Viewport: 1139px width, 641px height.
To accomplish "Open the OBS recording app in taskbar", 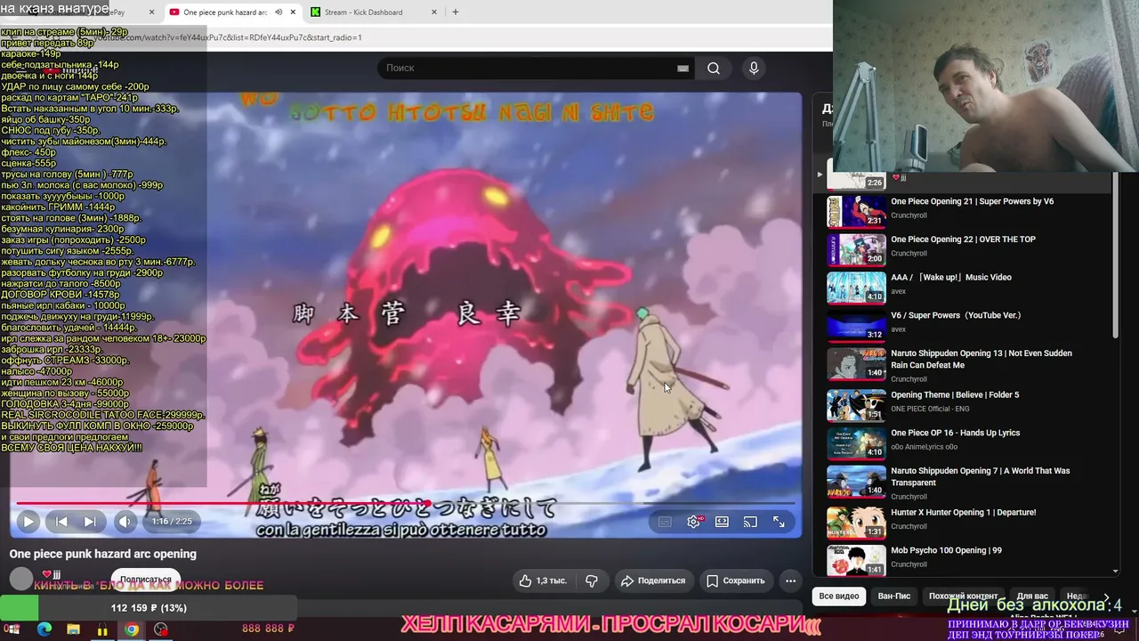I will click(160, 629).
